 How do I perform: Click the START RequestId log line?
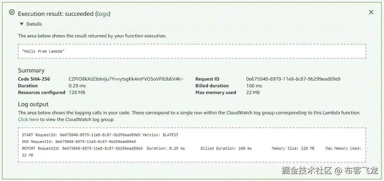(x=100, y=135)
